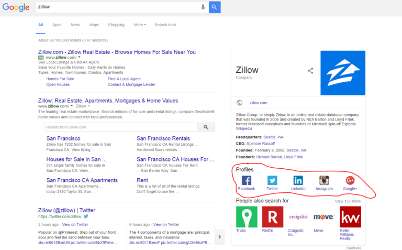Activate voice search microphone icon
This screenshot has height=250, width=402.
coord(203,7)
